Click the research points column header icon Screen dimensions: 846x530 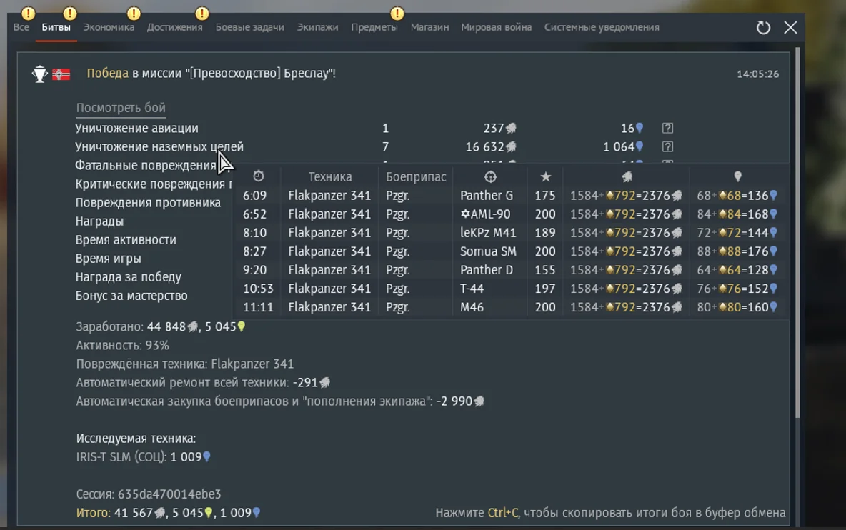(x=737, y=176)
